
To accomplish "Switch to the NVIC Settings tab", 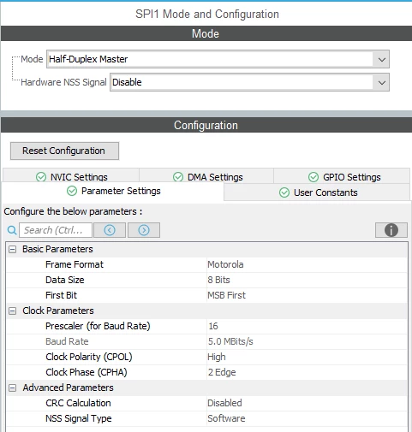I will click(71, 175).
